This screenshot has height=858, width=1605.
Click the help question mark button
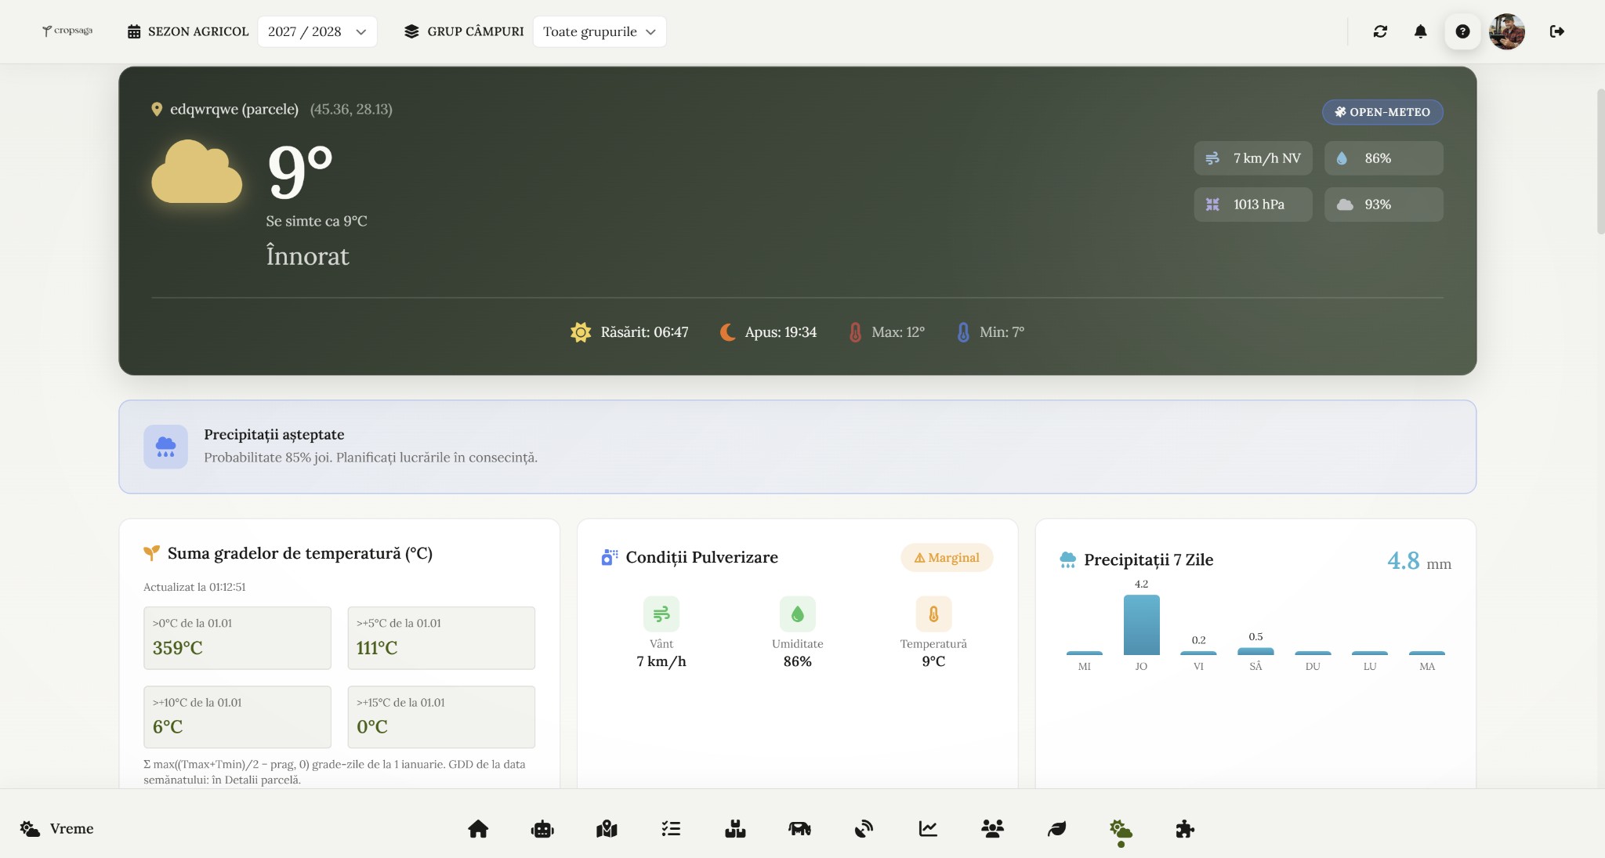click(1462, 31)
